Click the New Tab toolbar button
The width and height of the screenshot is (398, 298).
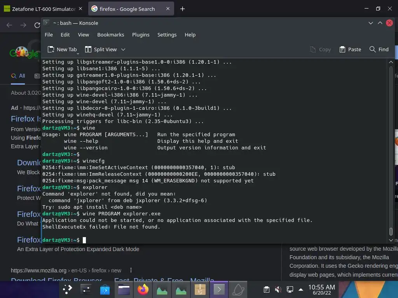coord(62,49)
